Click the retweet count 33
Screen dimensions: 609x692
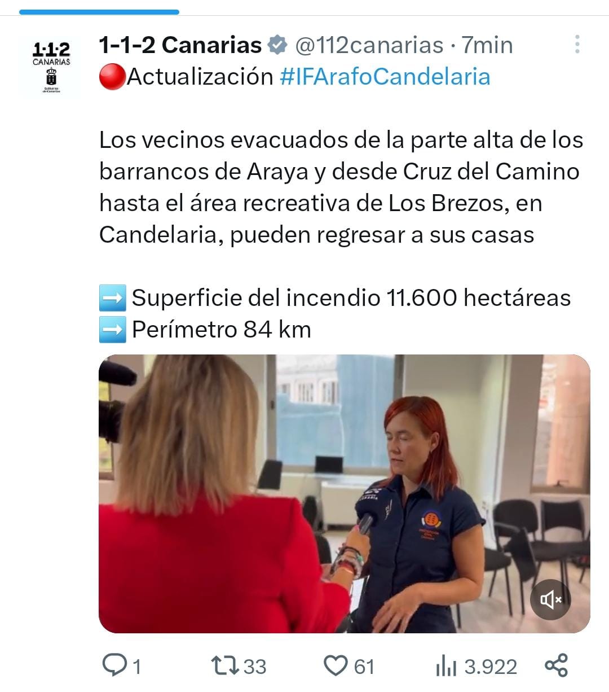click(x=254, y=667)
